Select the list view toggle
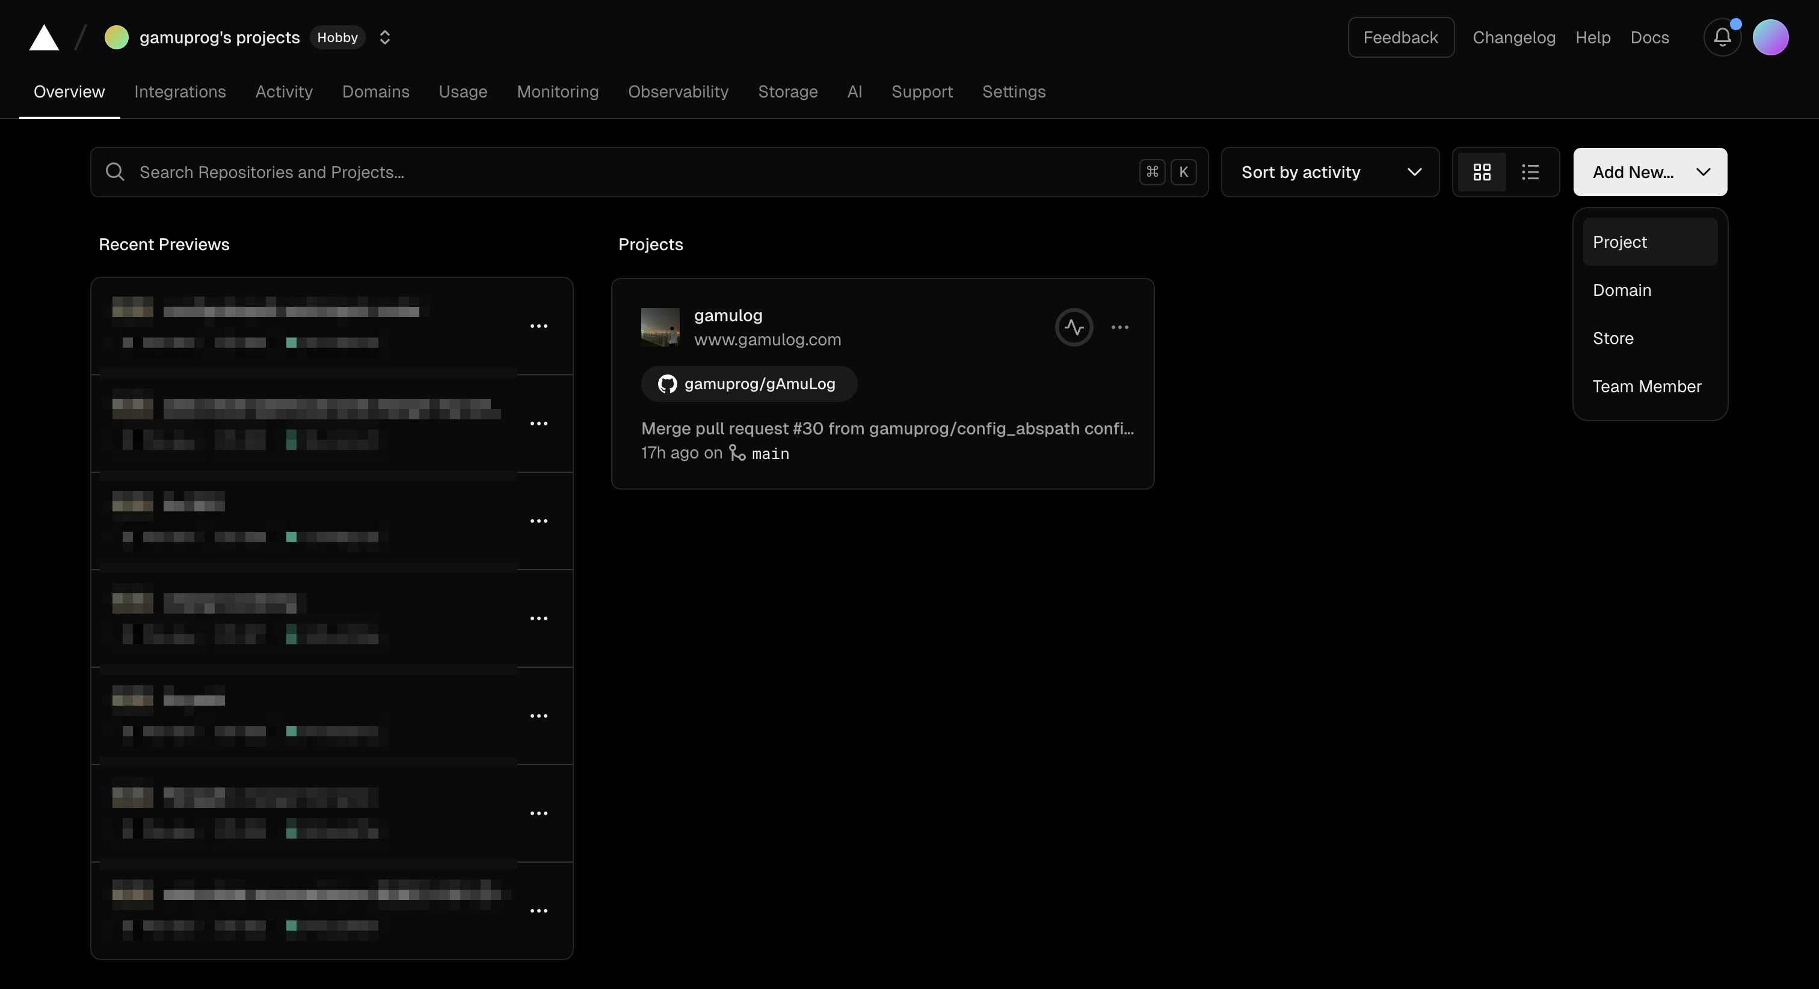The image size is (1819, 989). 1530,171
